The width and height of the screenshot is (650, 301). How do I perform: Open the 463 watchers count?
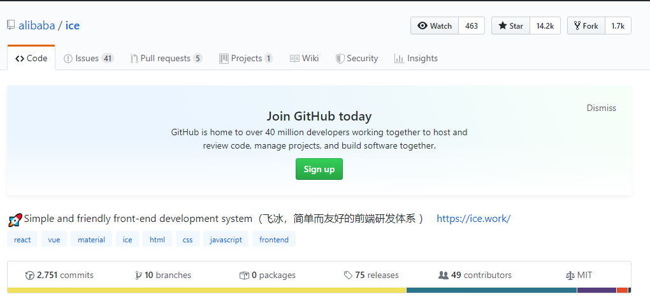[x=472, y=26]
